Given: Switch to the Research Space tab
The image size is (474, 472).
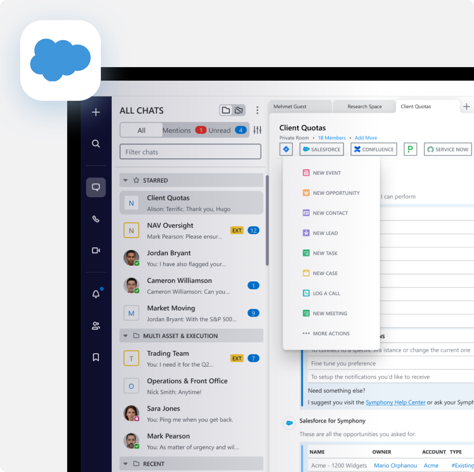Looking at the screenshot, I should [364, 107].
